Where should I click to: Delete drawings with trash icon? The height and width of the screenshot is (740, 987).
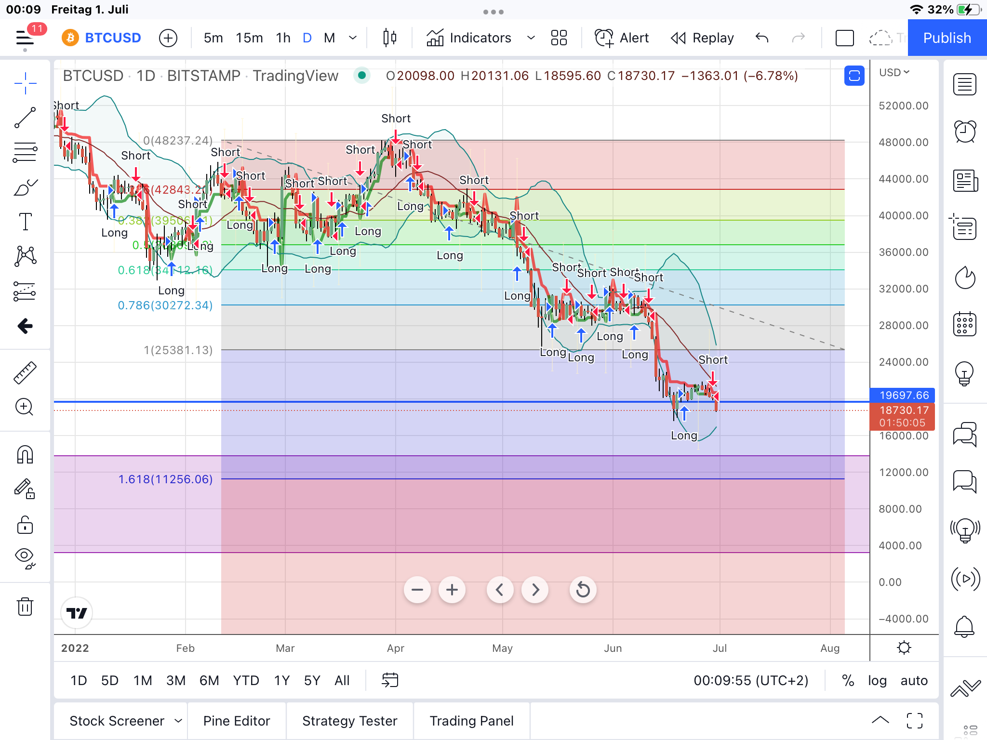[x=25, y=607]
